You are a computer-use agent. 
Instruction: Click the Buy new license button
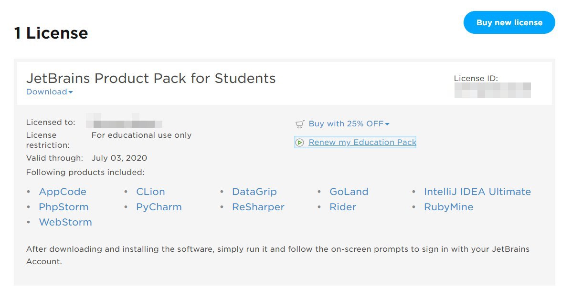click(x=509, y=22)
